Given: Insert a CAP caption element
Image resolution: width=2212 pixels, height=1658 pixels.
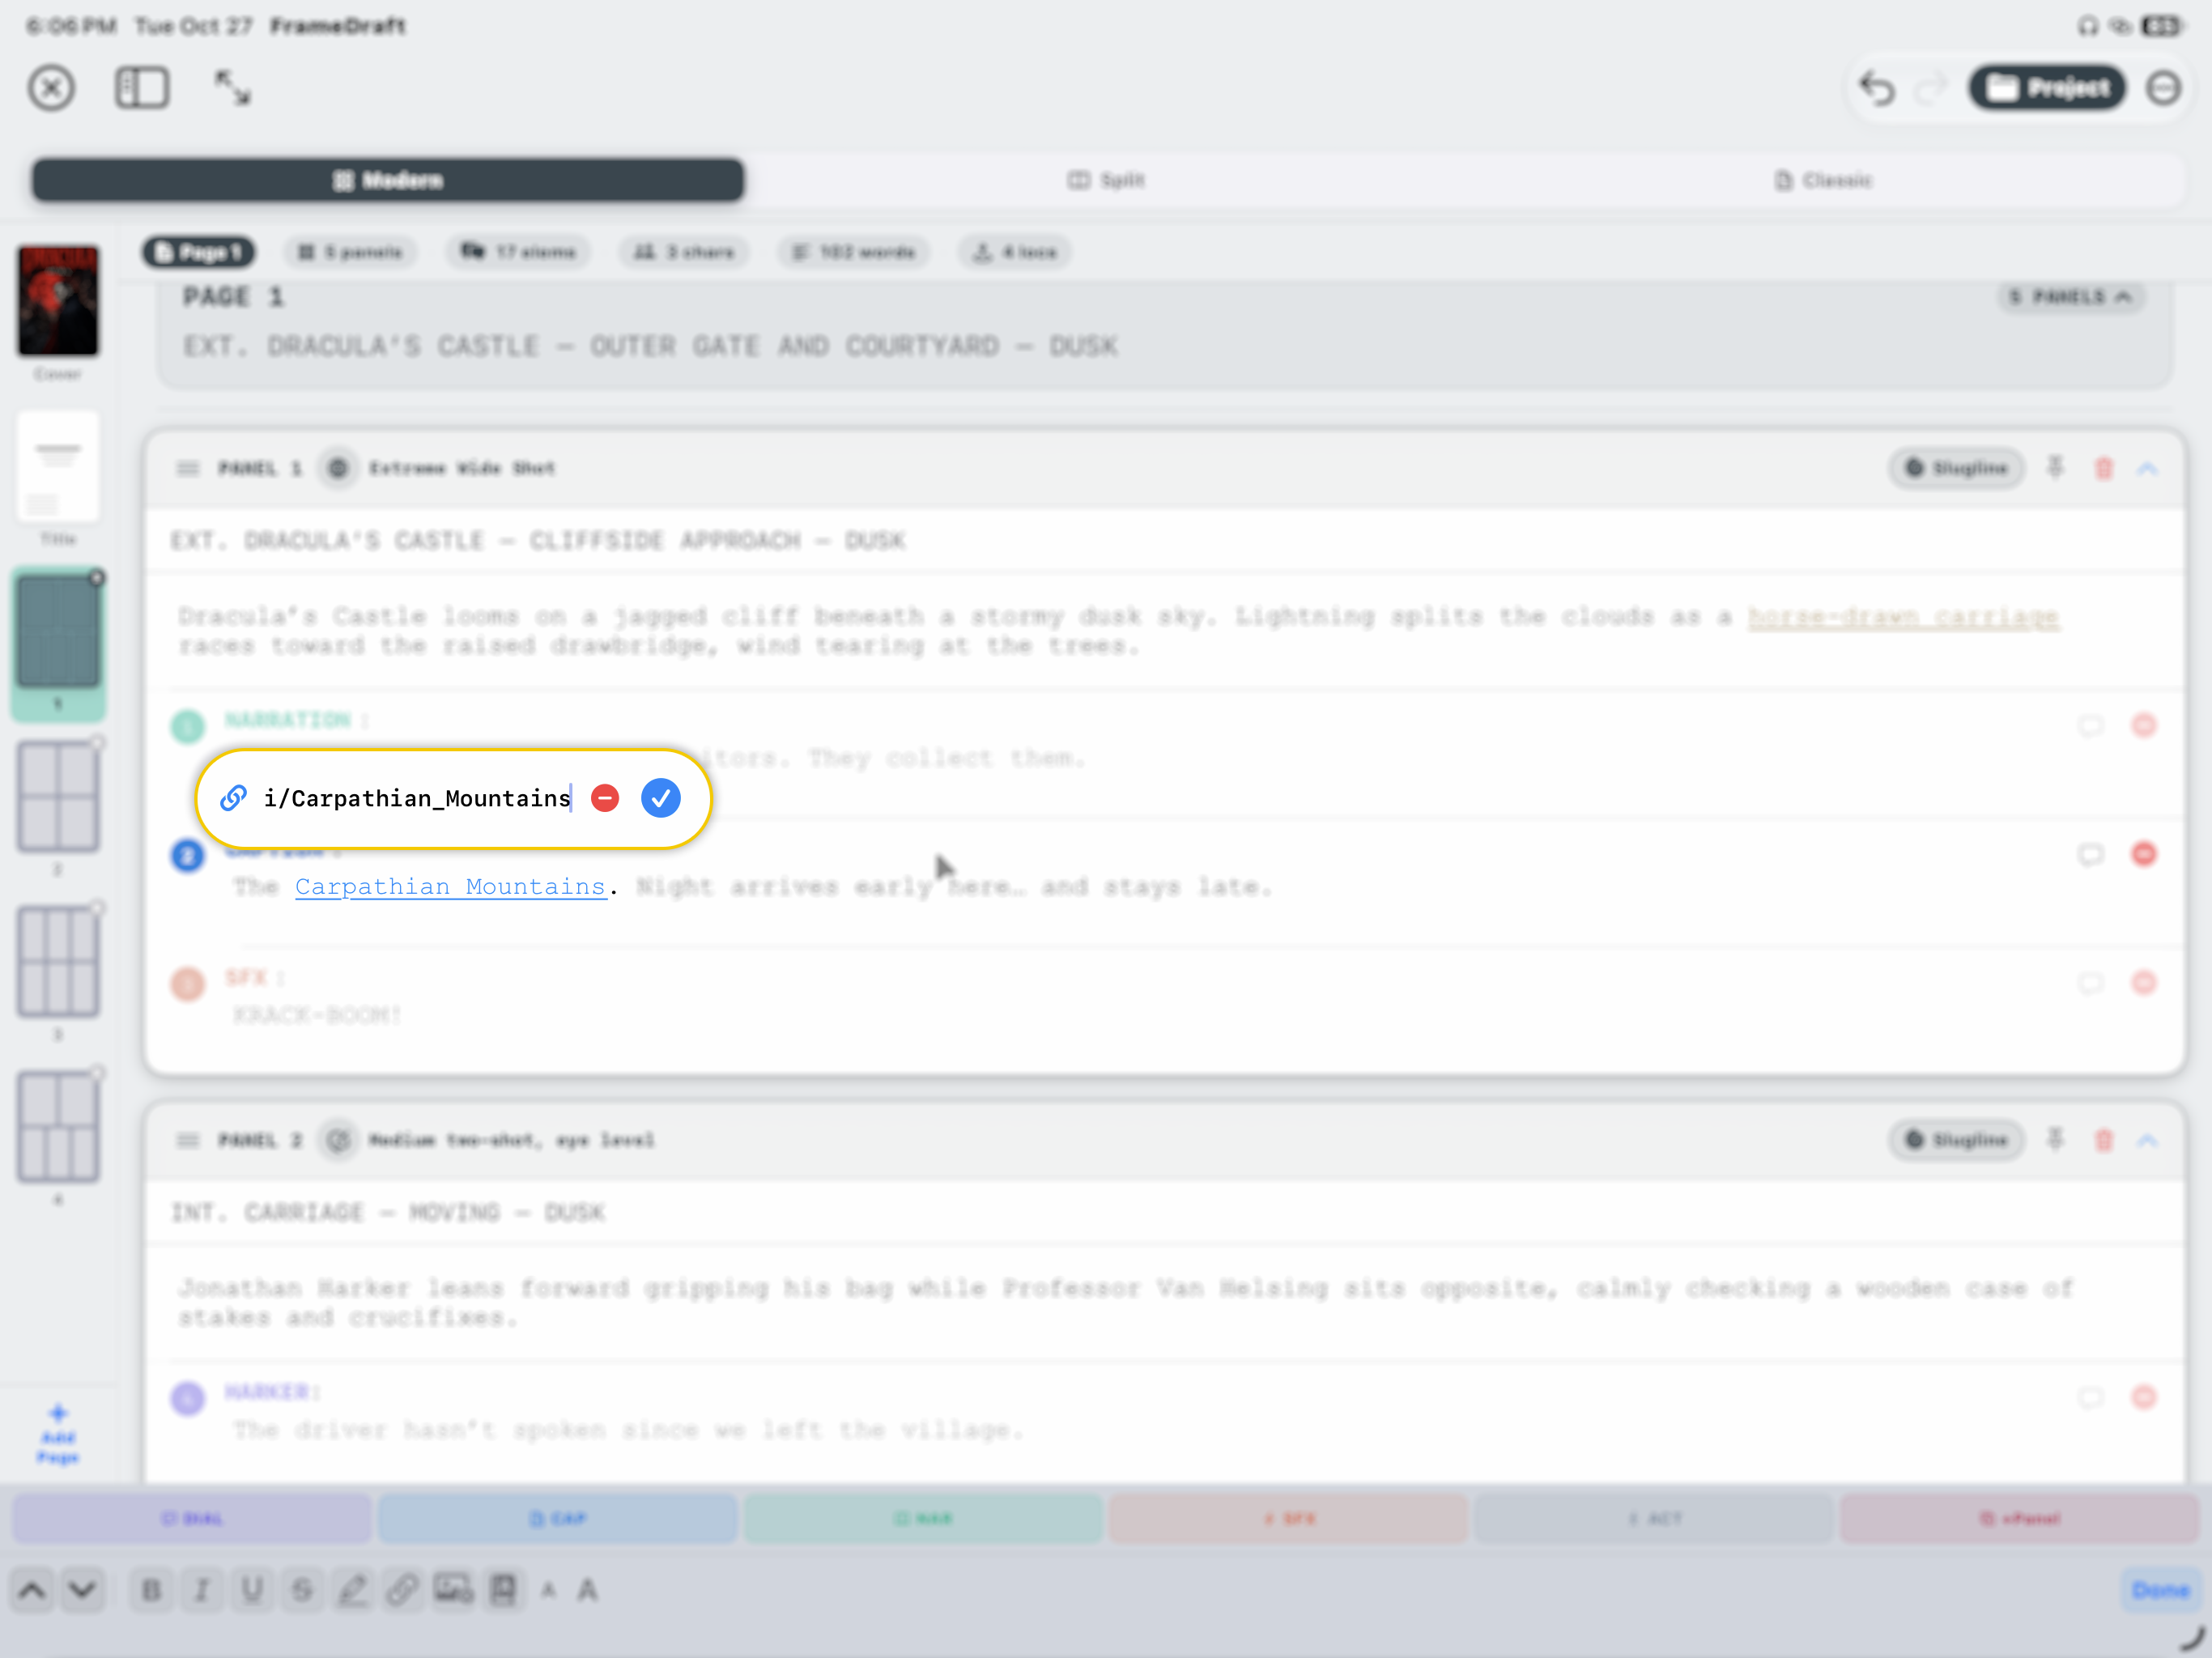Looking at the screenshot, I should [557, 1518].
